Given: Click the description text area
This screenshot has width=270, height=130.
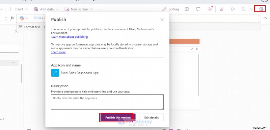Looking at the screenshot, I should [107, 102].
